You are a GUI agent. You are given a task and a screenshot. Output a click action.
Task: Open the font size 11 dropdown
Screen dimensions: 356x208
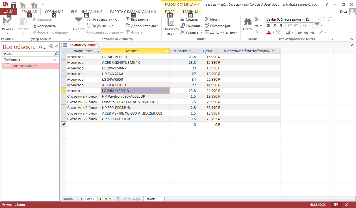318,19
